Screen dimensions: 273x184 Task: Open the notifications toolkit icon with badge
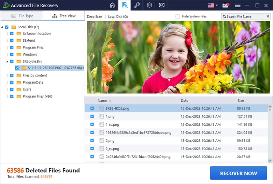click(226, 5)
